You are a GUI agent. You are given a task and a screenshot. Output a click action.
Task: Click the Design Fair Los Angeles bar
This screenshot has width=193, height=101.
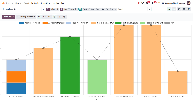97,77
